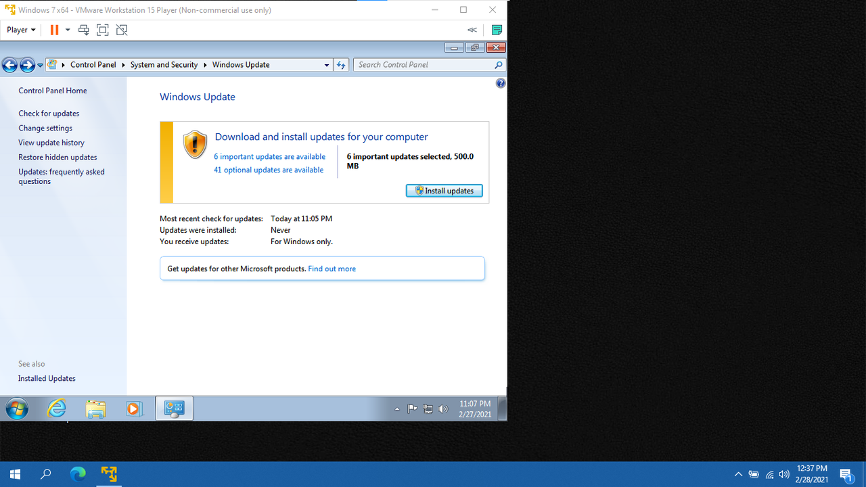Viewport: 866px width, 487px height.
Task: Click VMware Player title bar logo icon
Action: coord(10,10)
